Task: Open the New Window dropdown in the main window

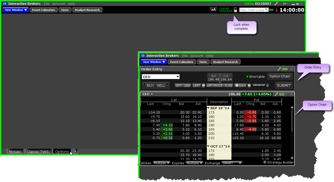Action: [16, 10]
